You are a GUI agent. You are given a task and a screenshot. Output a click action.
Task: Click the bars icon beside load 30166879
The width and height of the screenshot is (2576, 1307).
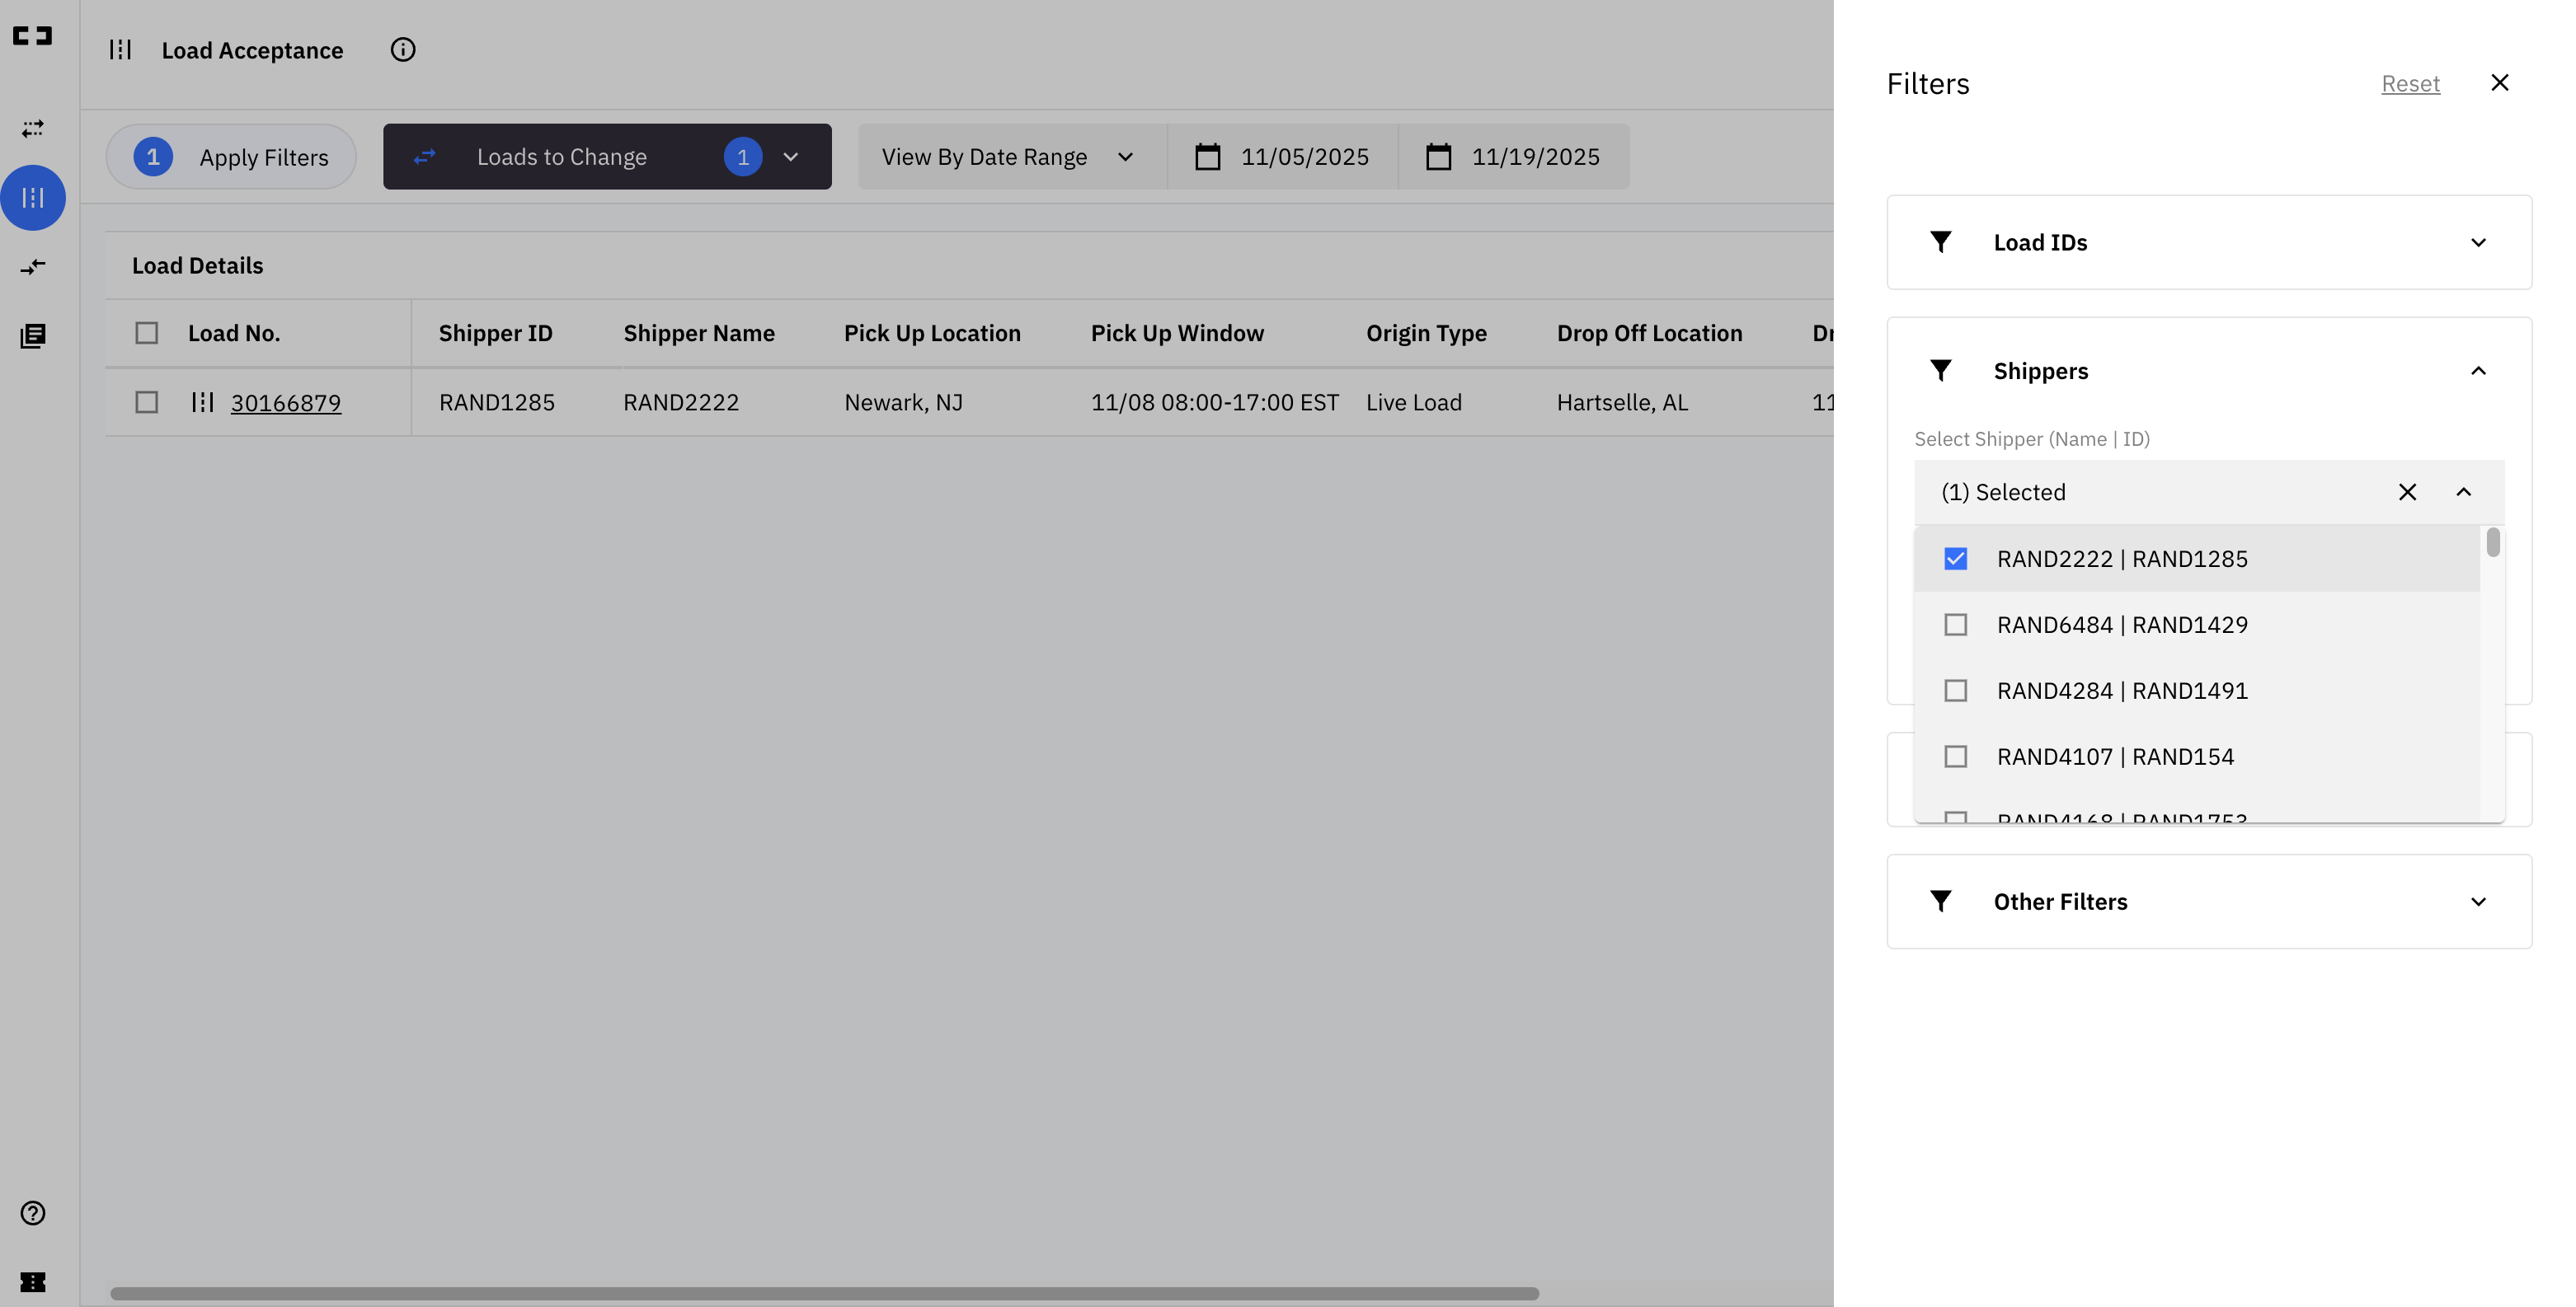click(203, 403)
